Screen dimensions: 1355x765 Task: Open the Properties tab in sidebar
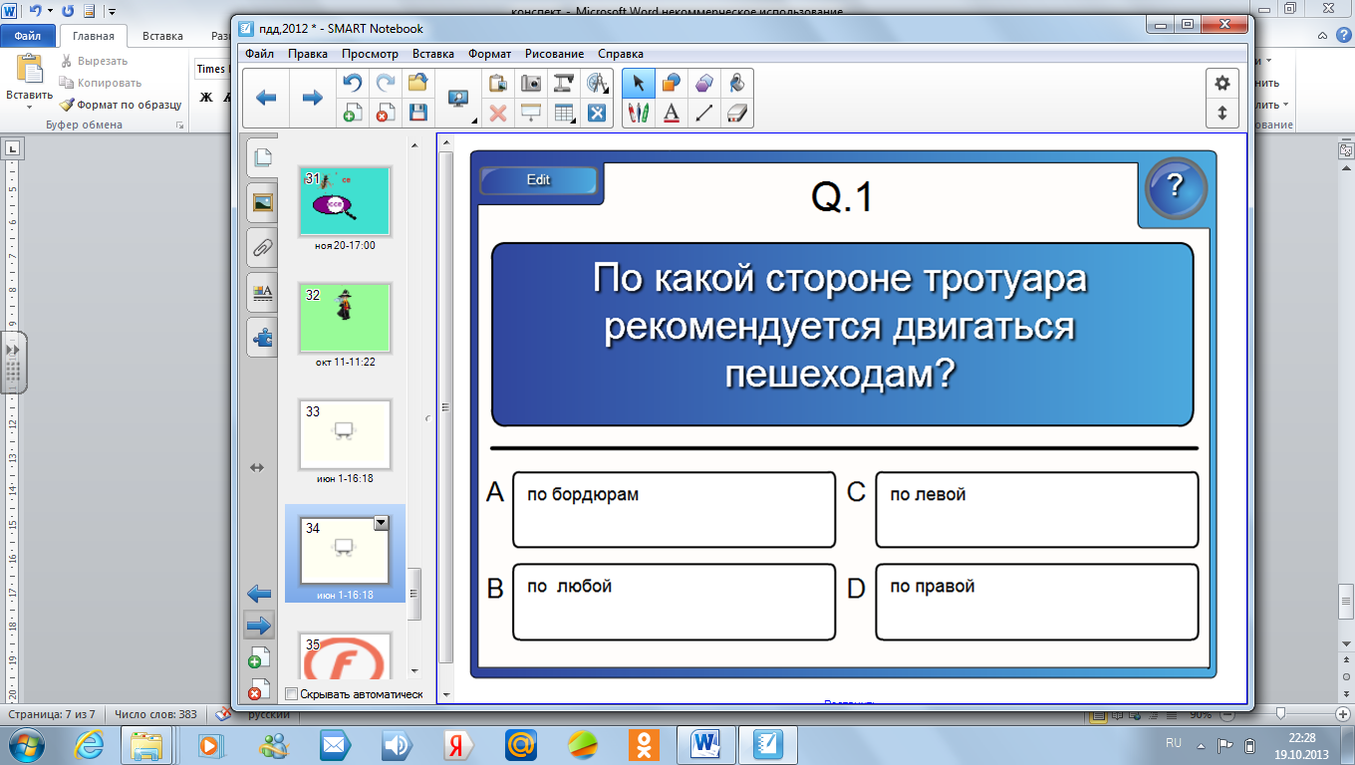pos(262,292)
